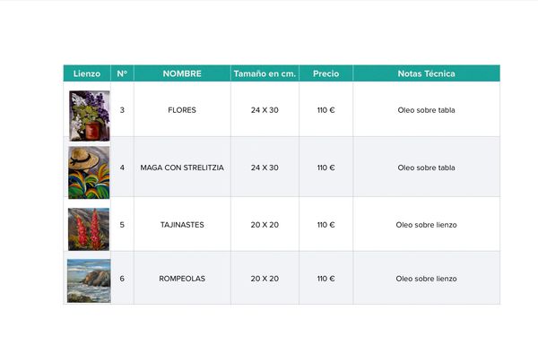Select the Precio column header
538x353 pixels.
(326, 73)
